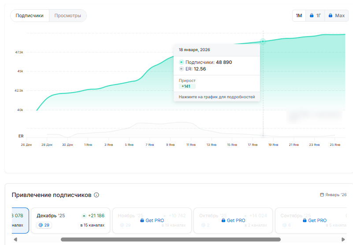Viewport: 353px width, 245px height.
Task: Click Get PRO on the Октябрь card
Action: (x=233, y=220)
